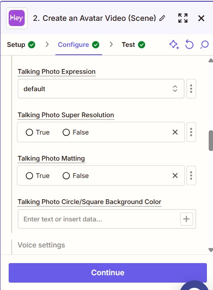This screenshot has width=213, height=290.
Task: Rename step using the pencil edit icon
Action: coord(162,18)
